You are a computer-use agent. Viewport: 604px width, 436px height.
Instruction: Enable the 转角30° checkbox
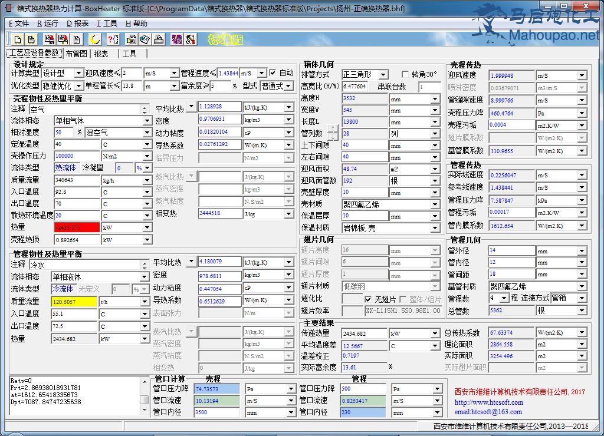[405, 74]
